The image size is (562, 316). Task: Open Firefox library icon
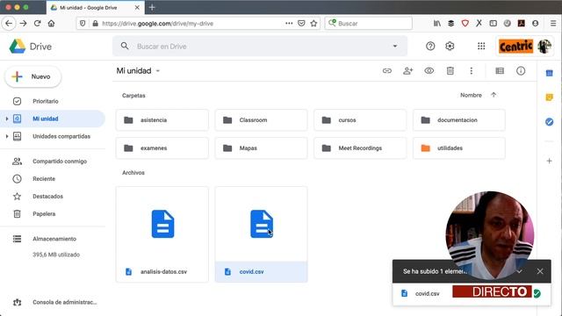coord(437,24)
